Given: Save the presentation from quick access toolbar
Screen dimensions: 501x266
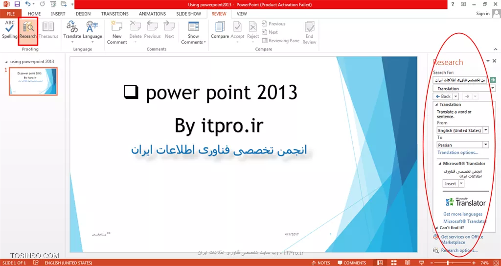Looking at the screenshot, I should click(17, 4).
